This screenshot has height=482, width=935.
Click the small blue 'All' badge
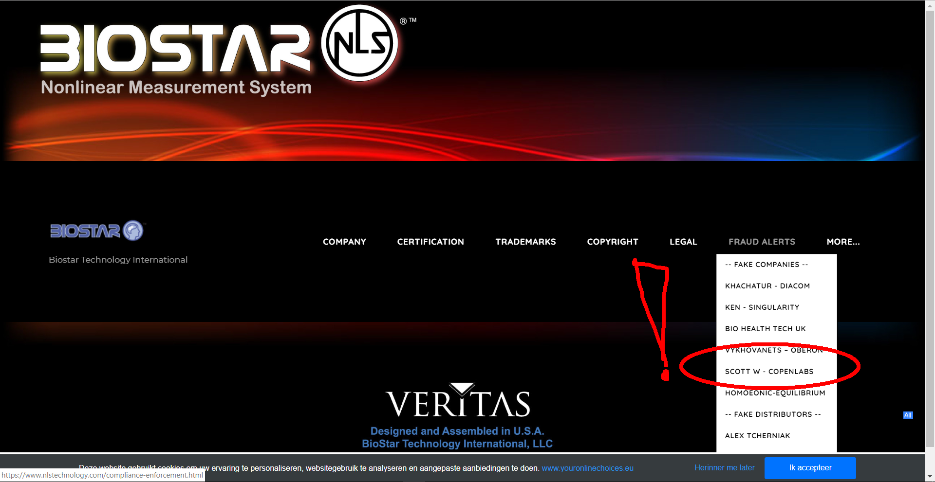click(x=908, y=415)
